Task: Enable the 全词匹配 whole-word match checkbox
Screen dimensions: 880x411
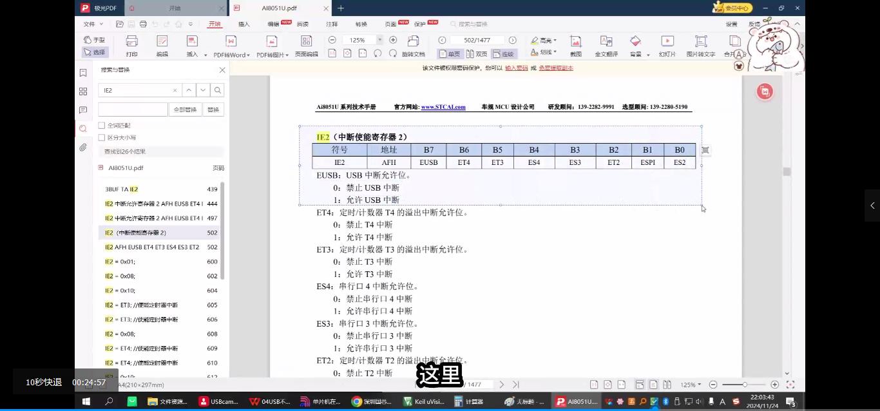Action: point(101,126)
